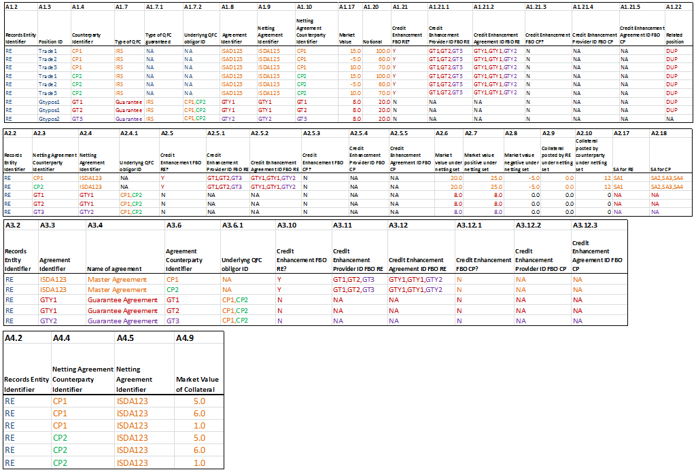Click the A1.2 column code header
Image resolution: width=696 pixels, height=472 pixels.
click(12, 6)
